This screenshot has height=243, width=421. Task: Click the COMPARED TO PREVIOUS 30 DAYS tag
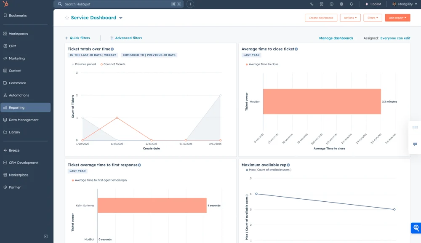point(149,55)
